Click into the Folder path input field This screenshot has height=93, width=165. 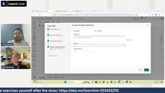100,40
